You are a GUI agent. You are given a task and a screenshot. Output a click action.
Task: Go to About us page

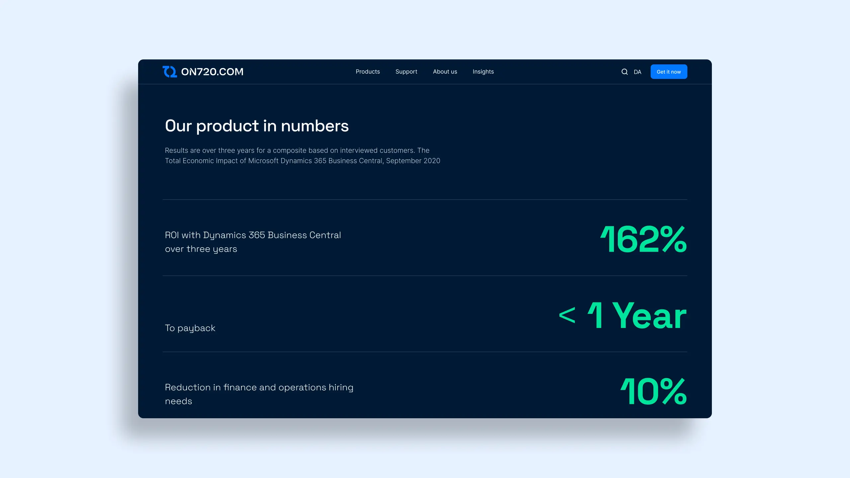[x=445, y=72]
